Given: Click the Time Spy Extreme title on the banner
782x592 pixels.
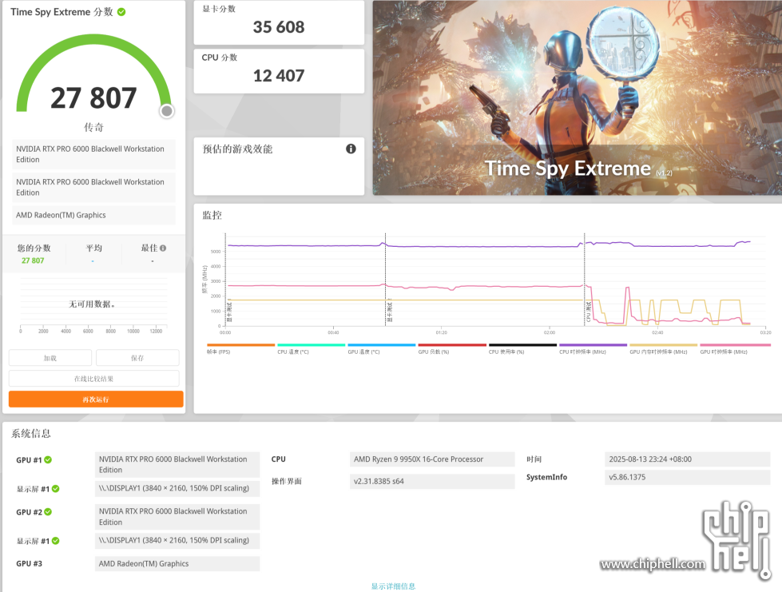Looking at the screenshot, I should [568, 169].
